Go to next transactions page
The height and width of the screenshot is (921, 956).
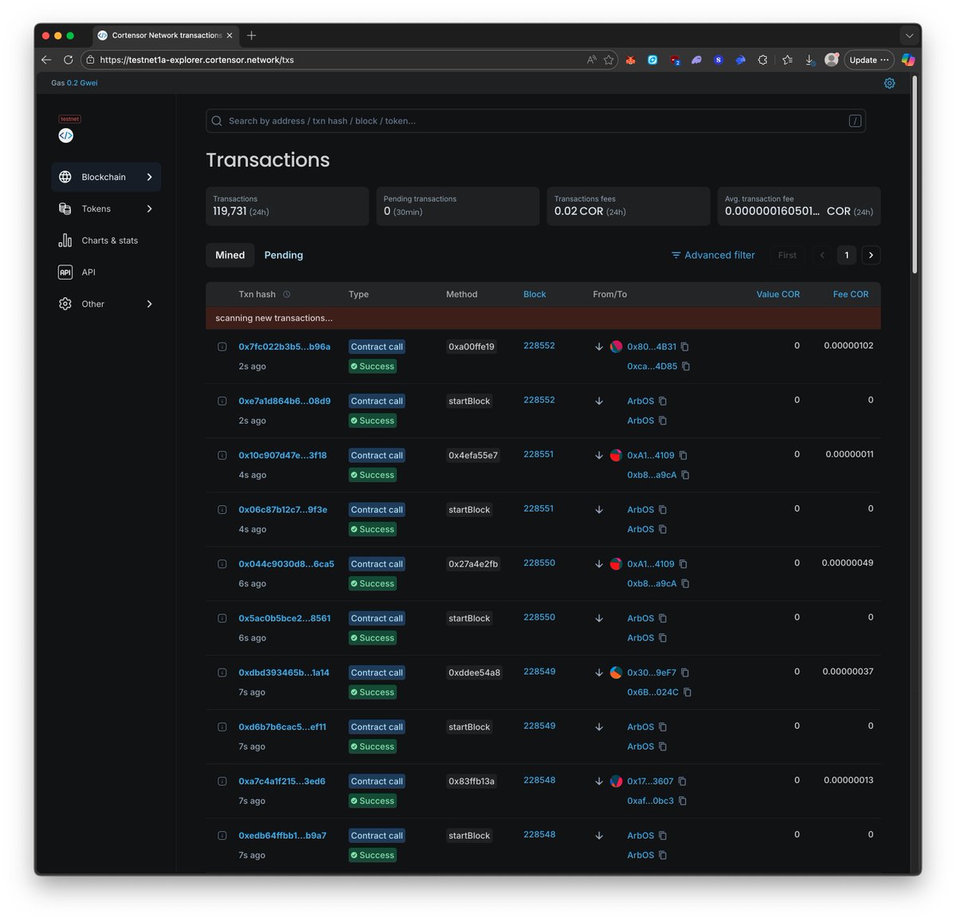pyautogui.click(x=871, y=255)
